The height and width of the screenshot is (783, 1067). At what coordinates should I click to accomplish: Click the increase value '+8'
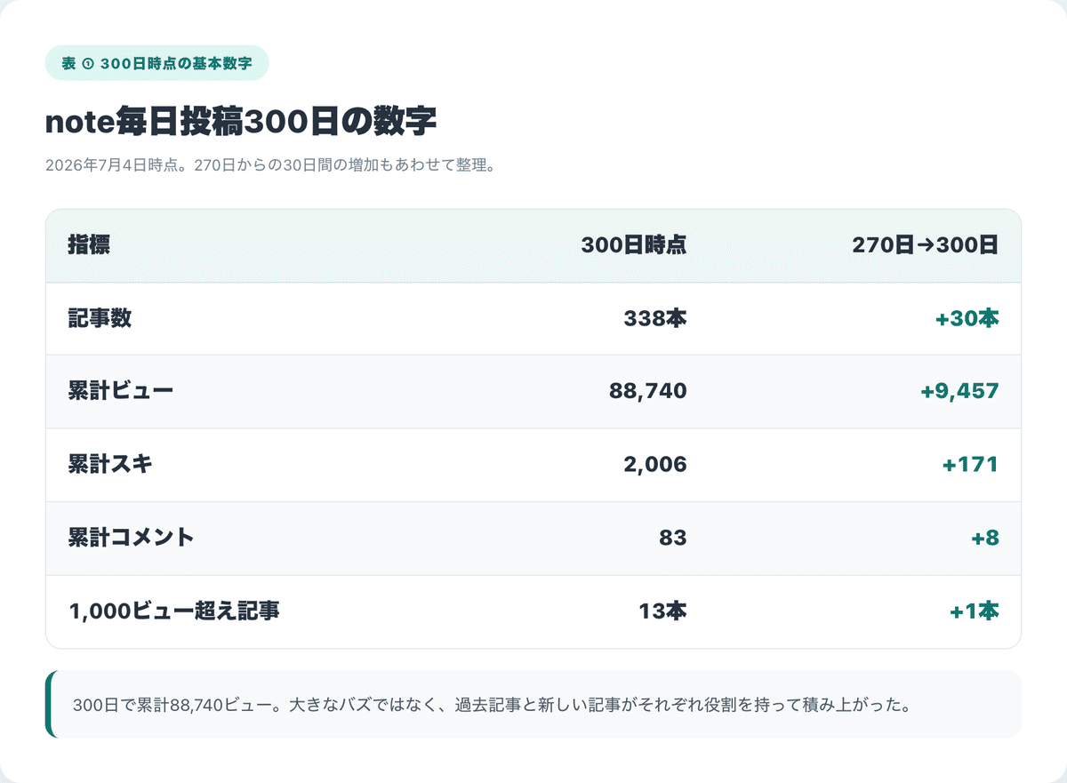click(985, 538)
